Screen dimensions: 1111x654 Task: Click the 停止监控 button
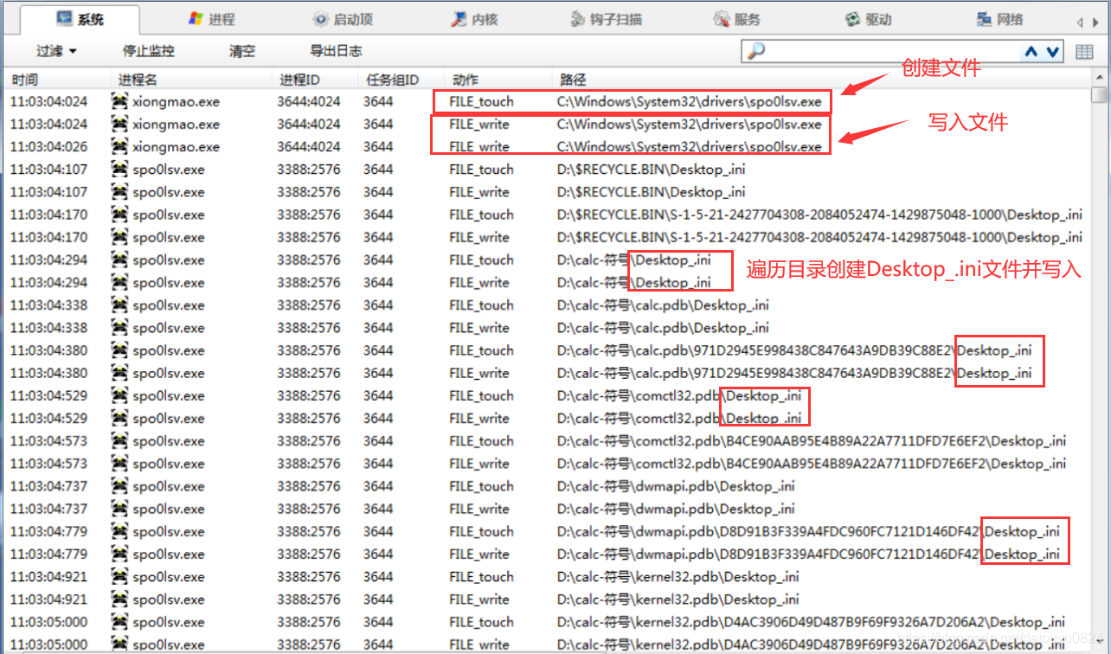(149, 51)
